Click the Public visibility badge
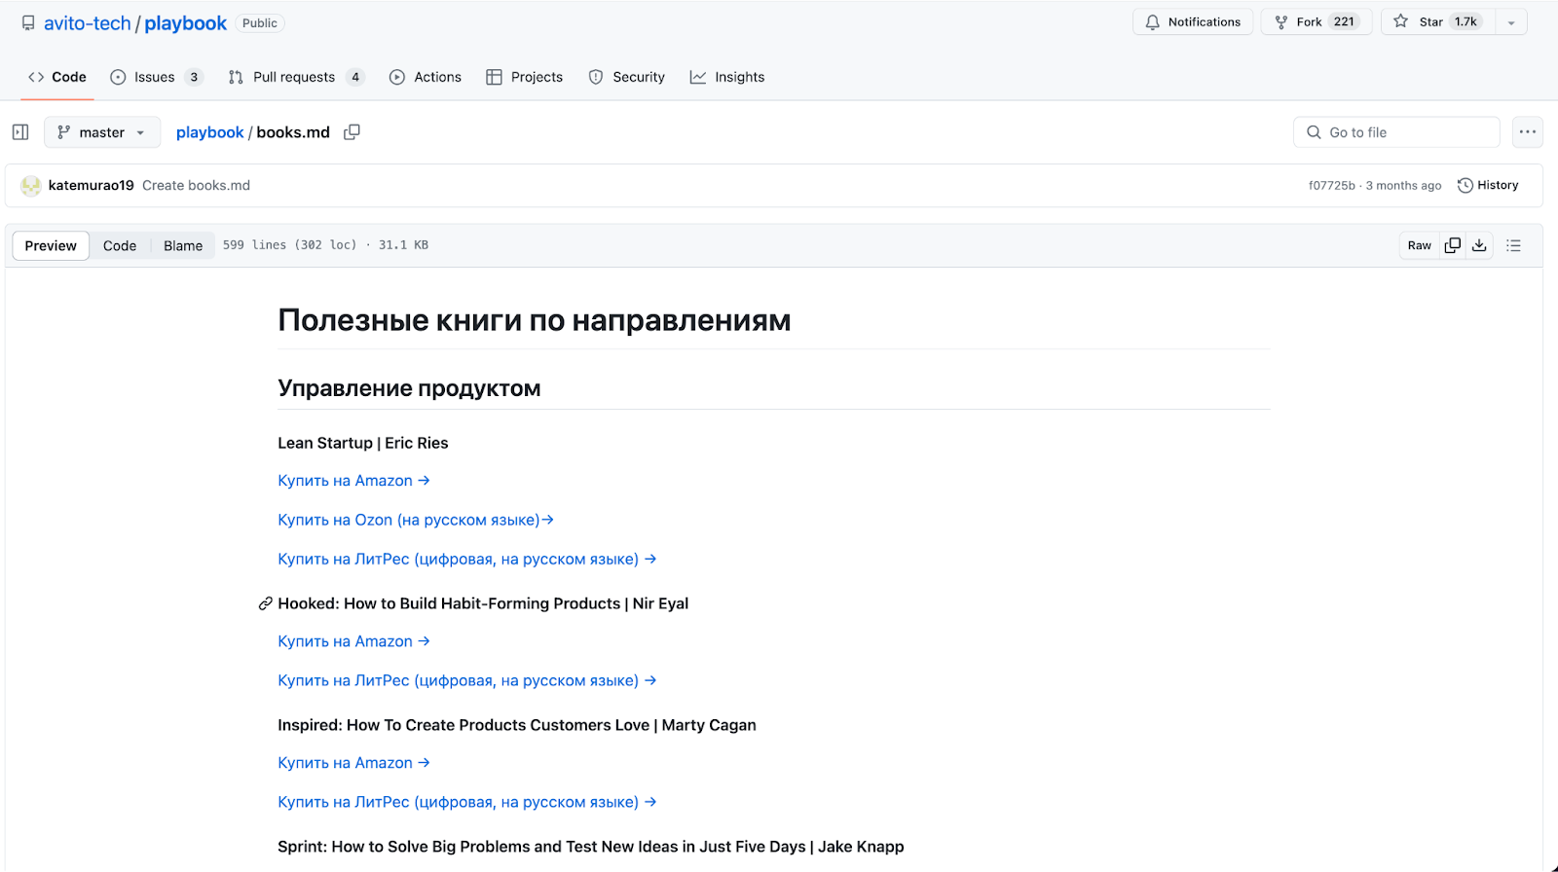The width and height of the screenshot is (1558, 872). coord(260,23)
